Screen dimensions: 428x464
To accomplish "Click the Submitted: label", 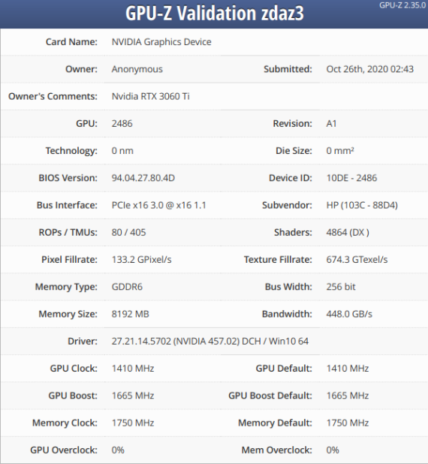I will point(288,69).
